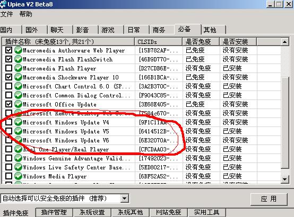This screenshot has height=217, width=294.
Task: Click the green icon beside Microsoft Chart Control 6.0
Action: (18, 86)
